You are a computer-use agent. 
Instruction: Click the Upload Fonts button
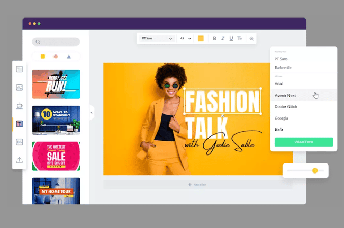(x=303, y=142)
